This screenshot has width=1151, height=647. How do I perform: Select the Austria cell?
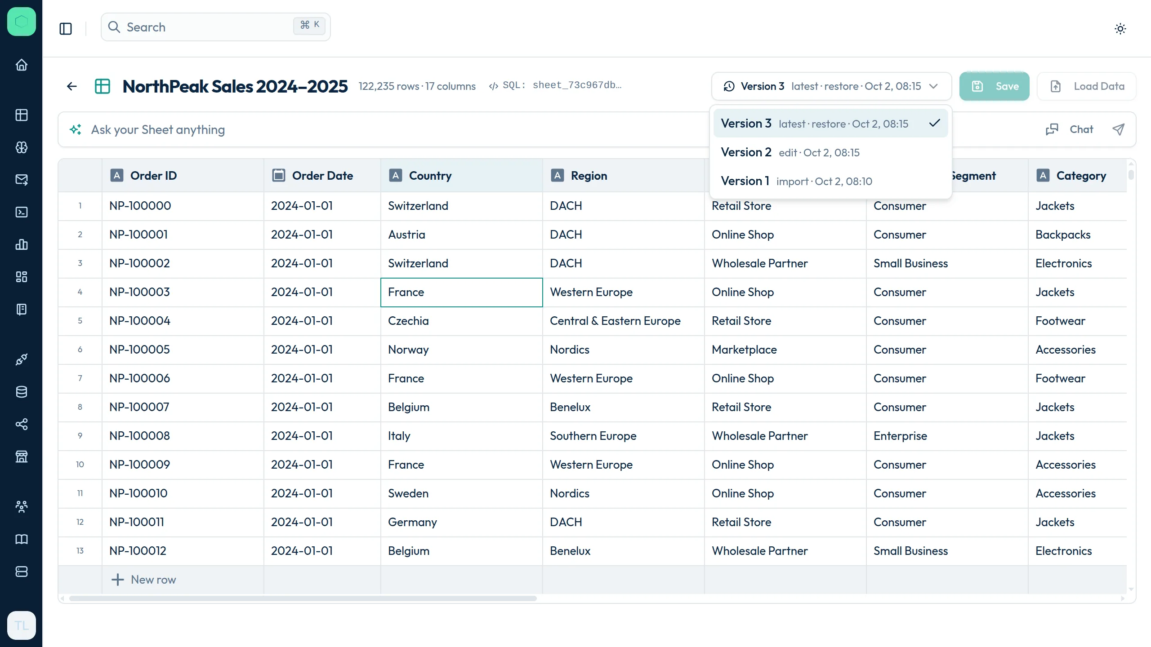coord(462,235)
